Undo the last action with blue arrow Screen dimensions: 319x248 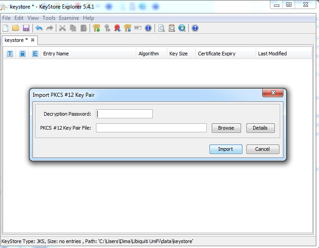tap(39, 28)
